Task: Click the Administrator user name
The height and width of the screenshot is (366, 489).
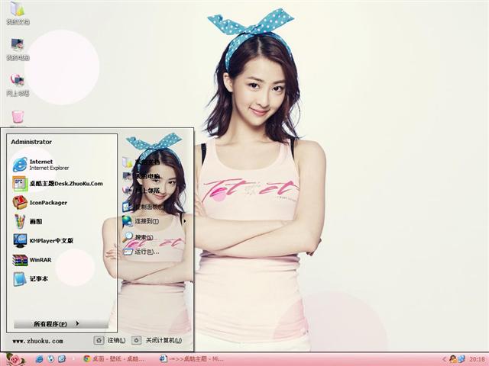Action: pyautogui.click(x=31, y=142)
